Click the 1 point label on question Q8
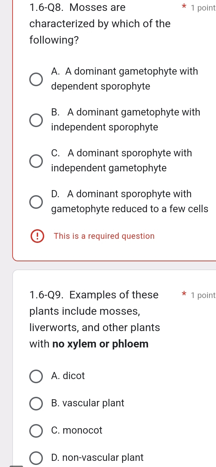The image size is (216, 467). [x=203, y=7]
